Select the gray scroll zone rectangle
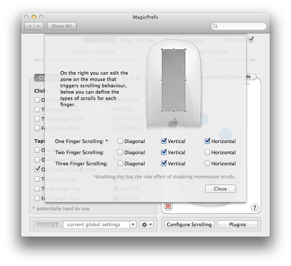Screen dimensions: 291x266 click(x=173, y=80)
